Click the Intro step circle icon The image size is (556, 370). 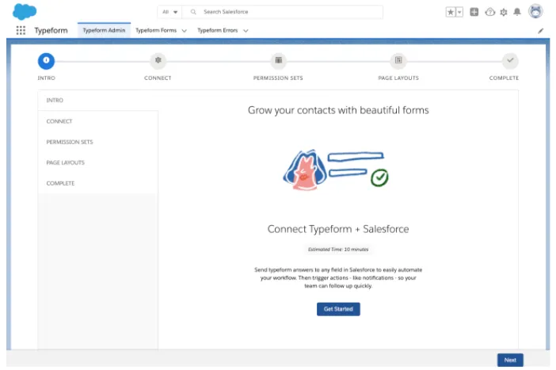click(x=46, y=61)
